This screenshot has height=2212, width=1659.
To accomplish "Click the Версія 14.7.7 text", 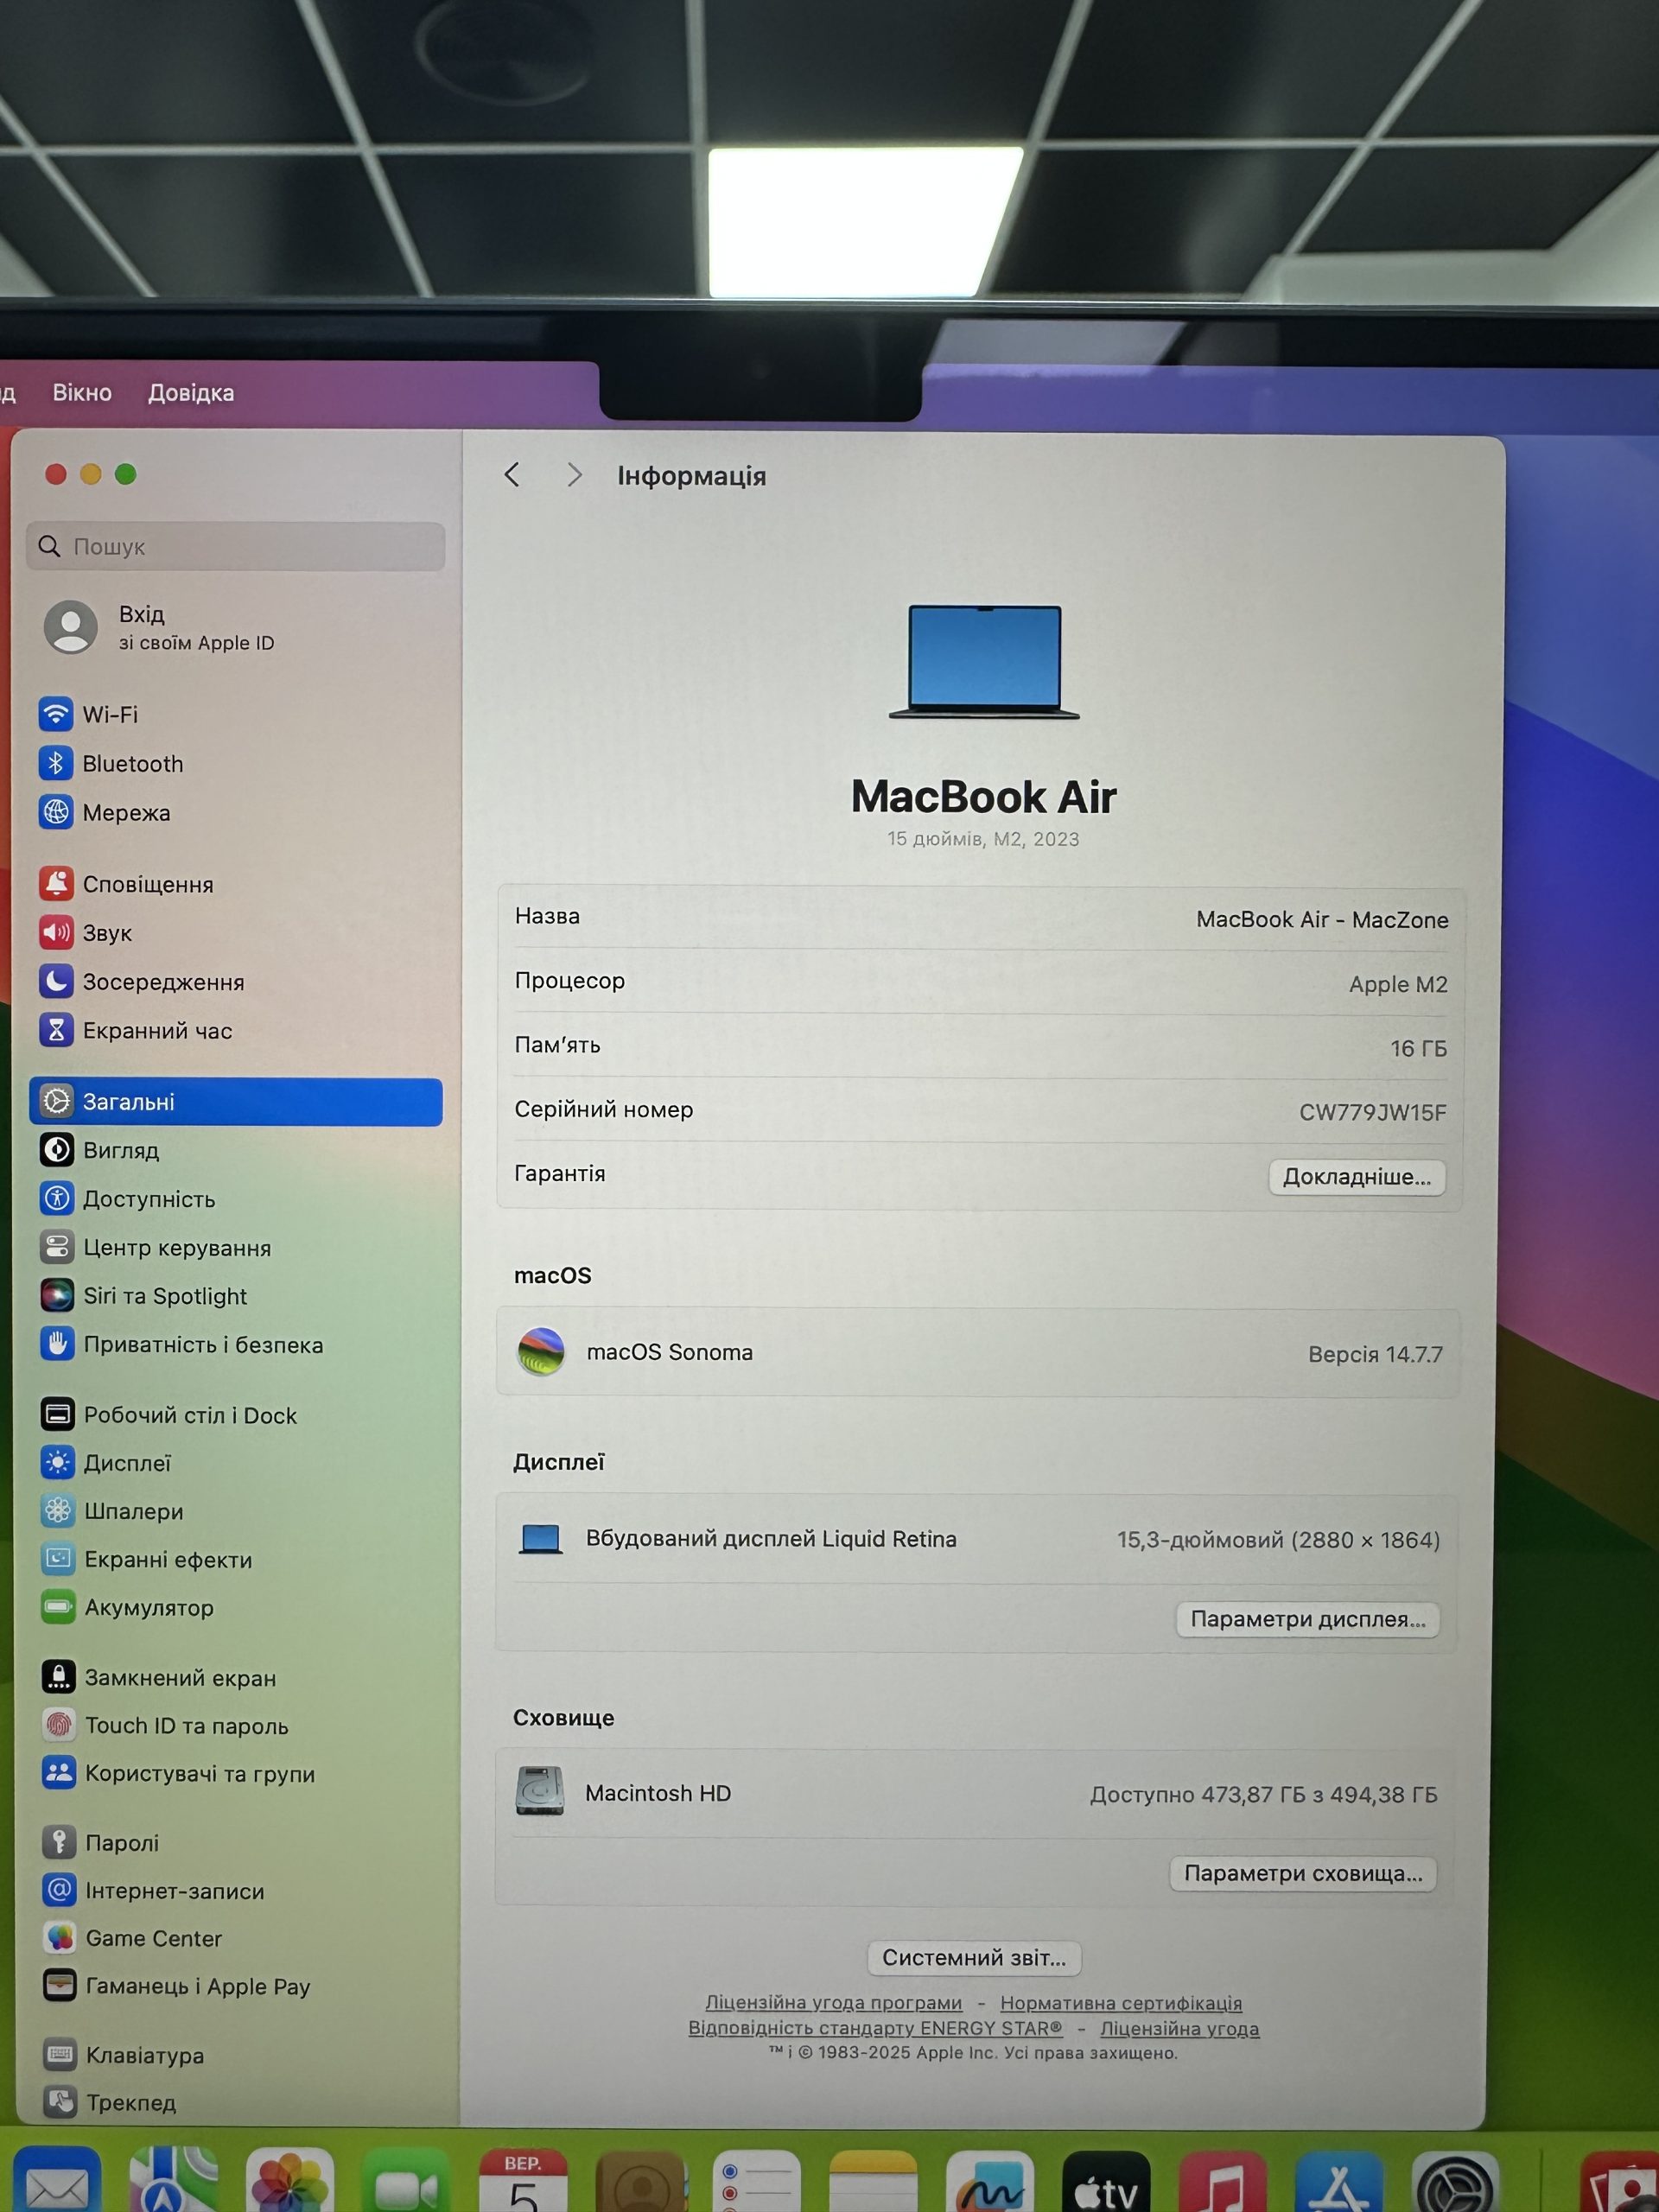I will click(x=1375, y=1354).
